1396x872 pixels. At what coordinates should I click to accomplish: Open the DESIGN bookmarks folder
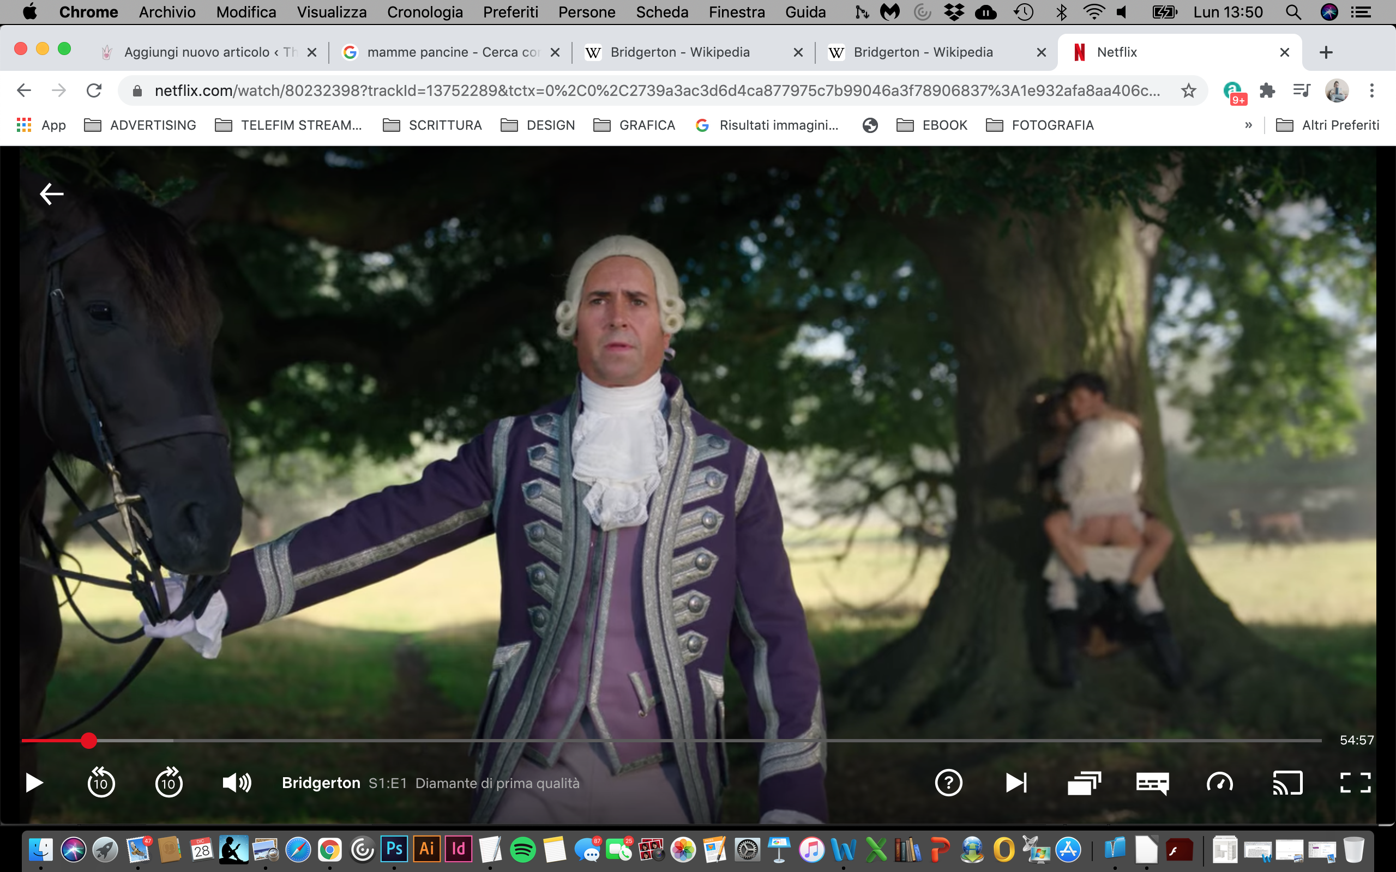538,125
